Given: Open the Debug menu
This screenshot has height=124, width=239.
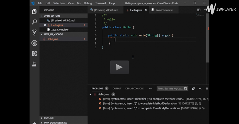Looking at the screenshot, I should click(x=88, y=3).
